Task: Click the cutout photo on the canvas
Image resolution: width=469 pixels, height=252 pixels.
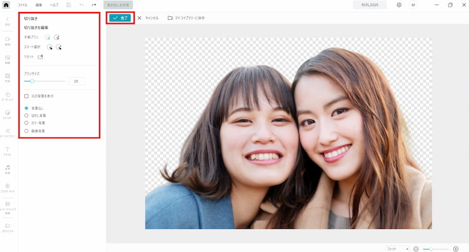Action: coord(288,133)
